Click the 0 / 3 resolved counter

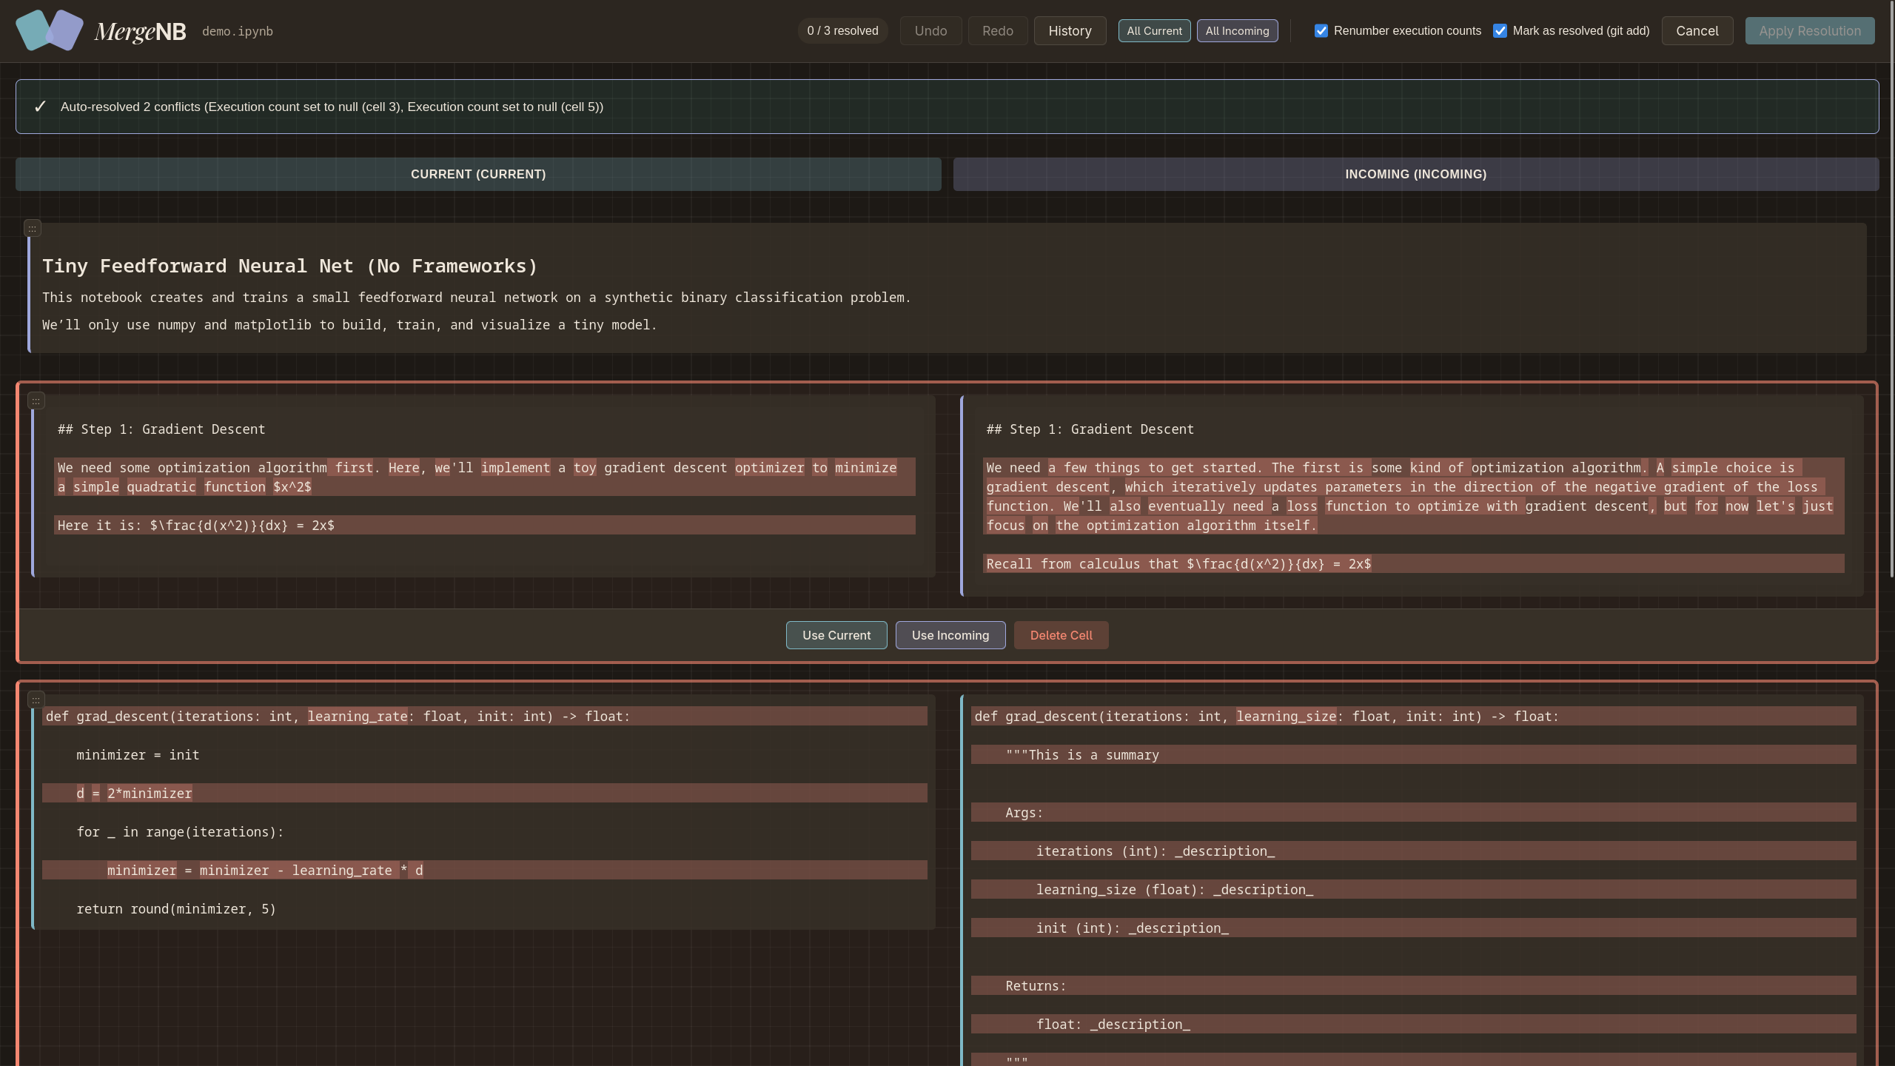pyautogui.click(x=842, y=31)
